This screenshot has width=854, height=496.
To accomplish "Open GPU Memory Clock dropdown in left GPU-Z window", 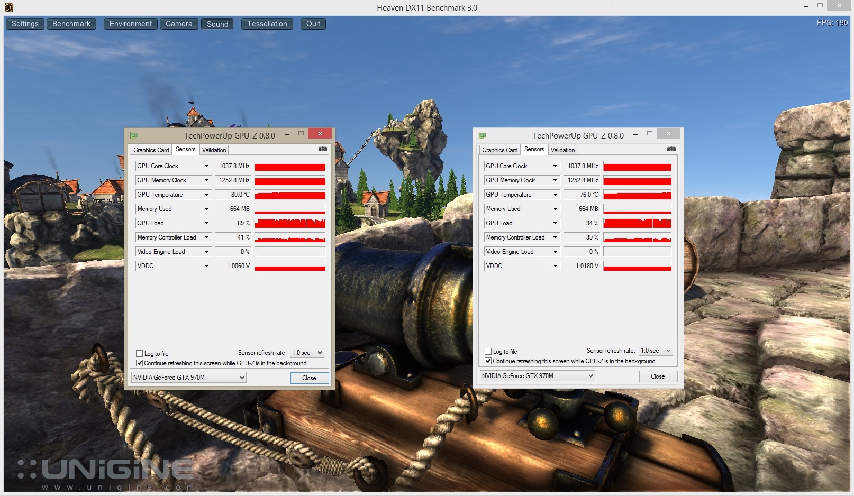I will click(x=206, y=180).
